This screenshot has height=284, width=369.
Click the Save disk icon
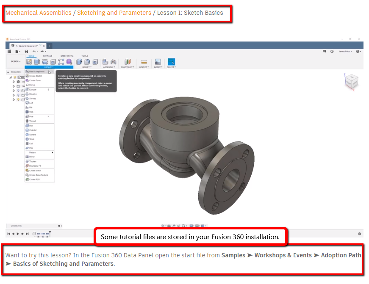point(26,51)
